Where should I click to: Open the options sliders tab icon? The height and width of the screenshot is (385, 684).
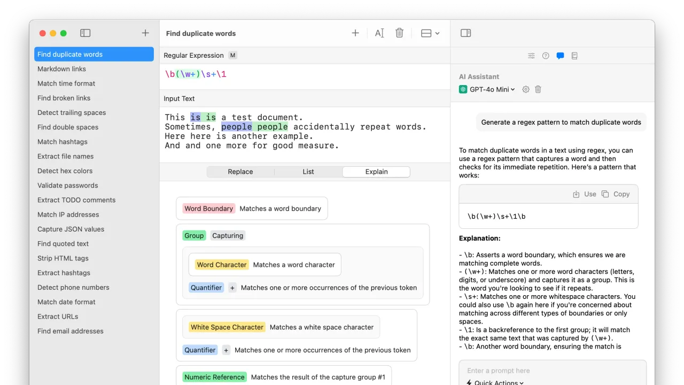pos(531,56)
